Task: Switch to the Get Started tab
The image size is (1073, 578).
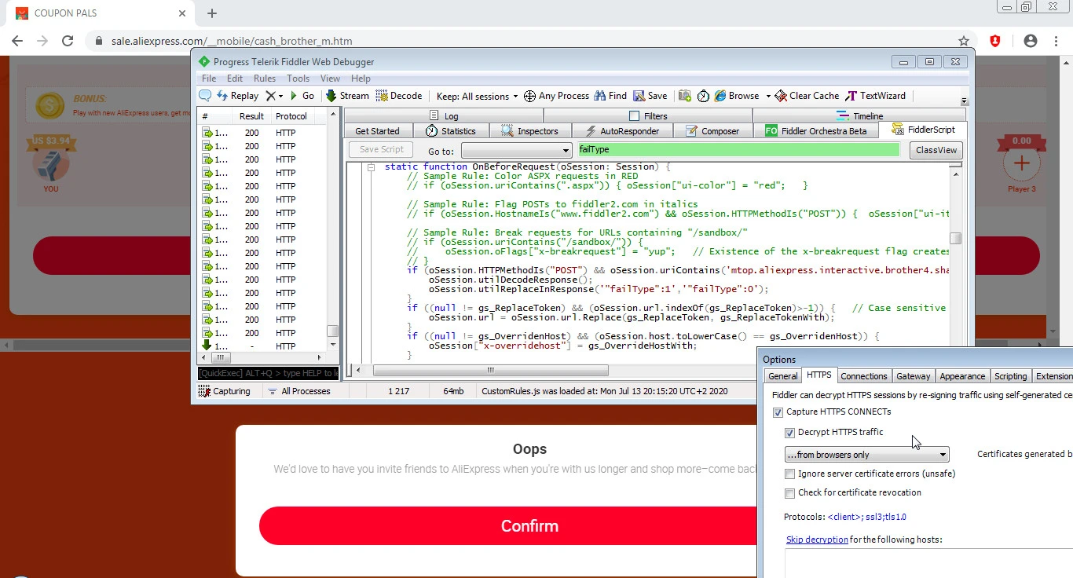Action: click(x=377, y=131)
